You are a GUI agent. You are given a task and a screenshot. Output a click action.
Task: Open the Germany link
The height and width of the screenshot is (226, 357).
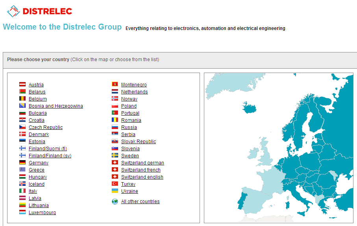(39, 162)
